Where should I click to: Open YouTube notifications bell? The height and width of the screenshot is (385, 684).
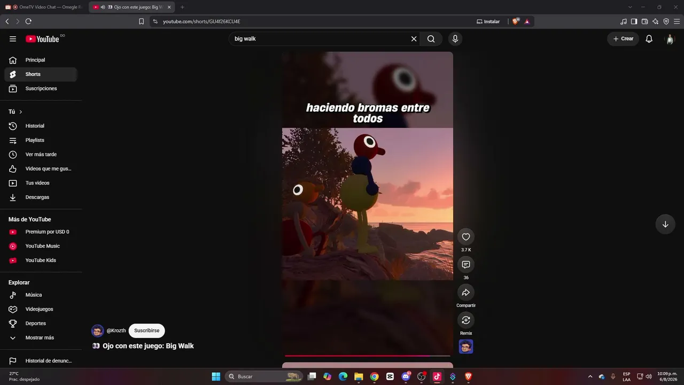[x=649, y=39]
